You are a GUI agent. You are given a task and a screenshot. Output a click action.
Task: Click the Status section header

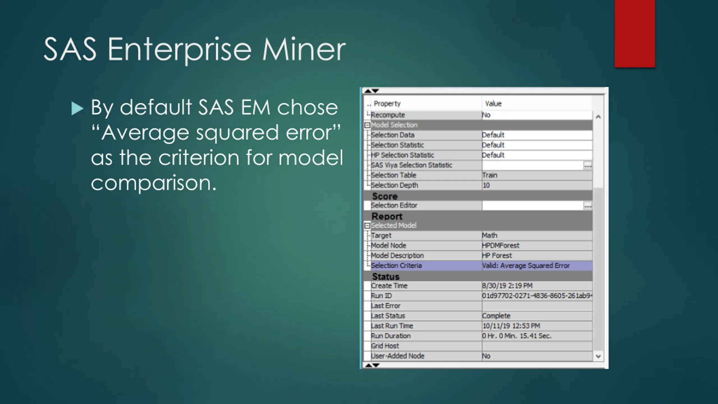pyautogui.click(x=478, y=276)
